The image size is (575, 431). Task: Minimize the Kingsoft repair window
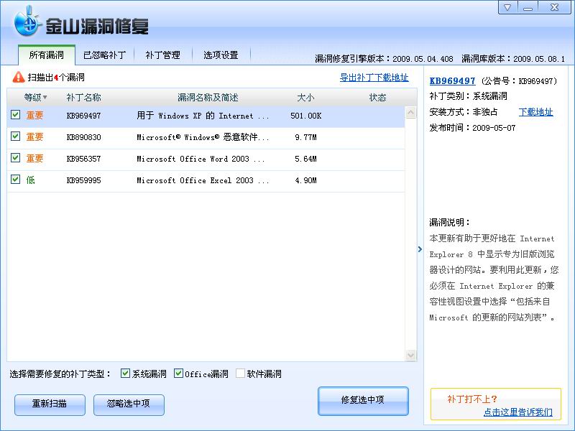point(528,7)
